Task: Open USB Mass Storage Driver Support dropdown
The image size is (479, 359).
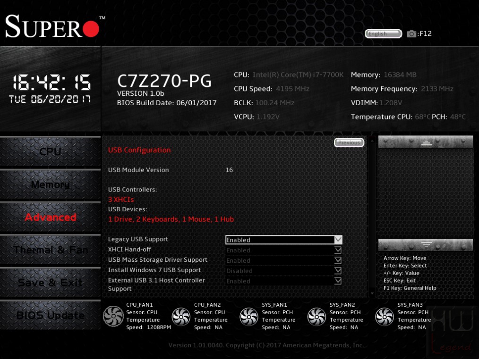Action: coord(284,260)
